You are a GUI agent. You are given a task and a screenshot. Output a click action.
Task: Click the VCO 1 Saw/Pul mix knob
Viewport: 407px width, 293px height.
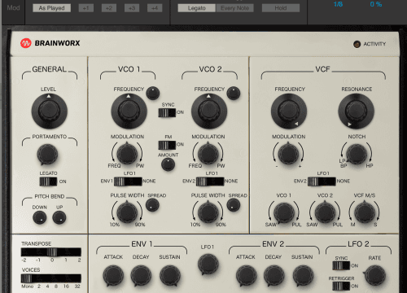(284, 212)
